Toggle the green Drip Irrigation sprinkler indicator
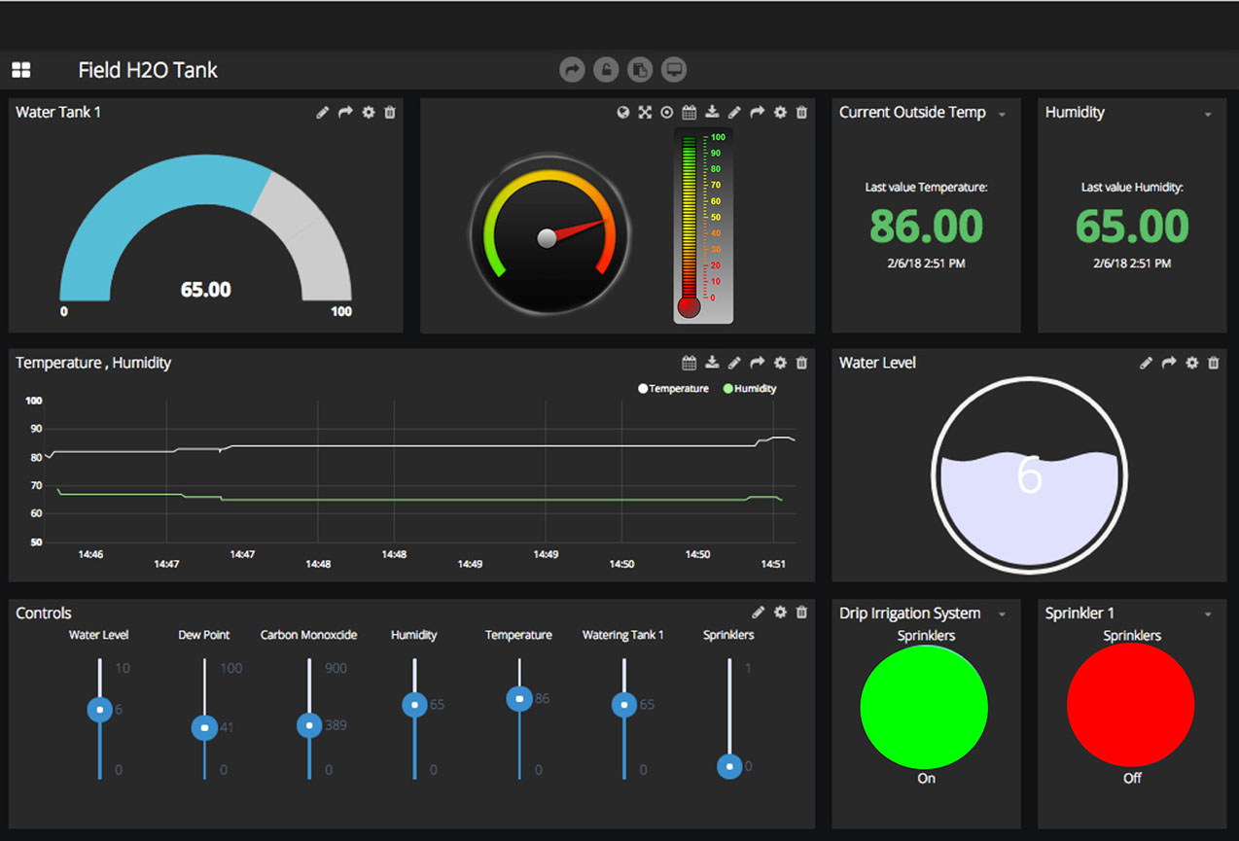The height and width of the screenshot is (841, 1239). point(924,707)
